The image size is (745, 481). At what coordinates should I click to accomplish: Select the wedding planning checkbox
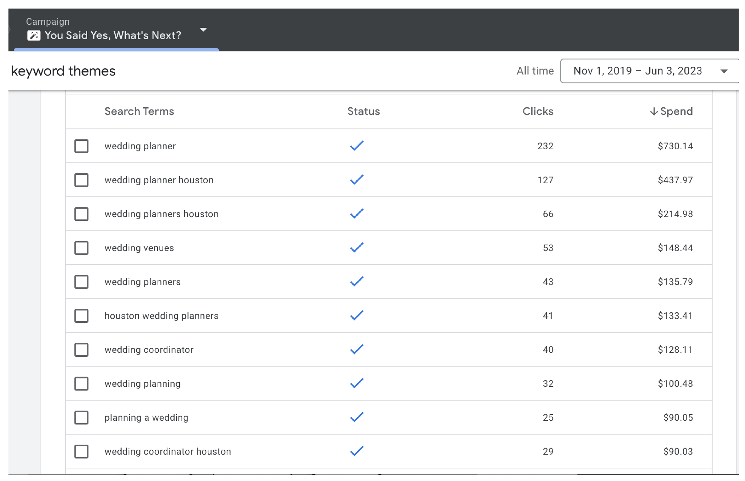[x=81, y=384]
